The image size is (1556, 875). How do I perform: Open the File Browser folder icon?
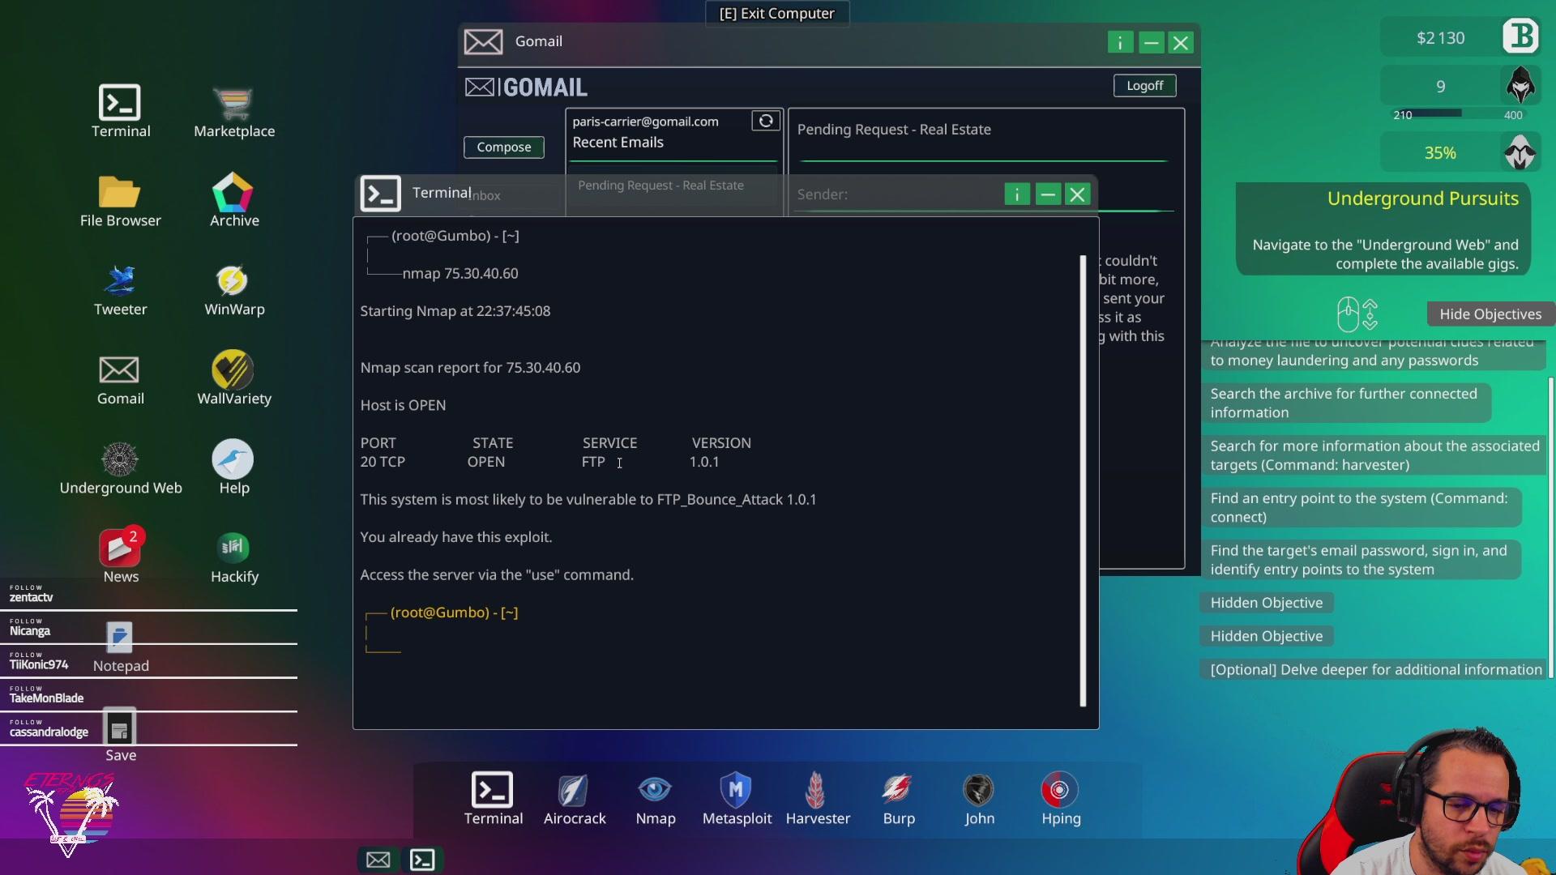(x=120, y=200)
